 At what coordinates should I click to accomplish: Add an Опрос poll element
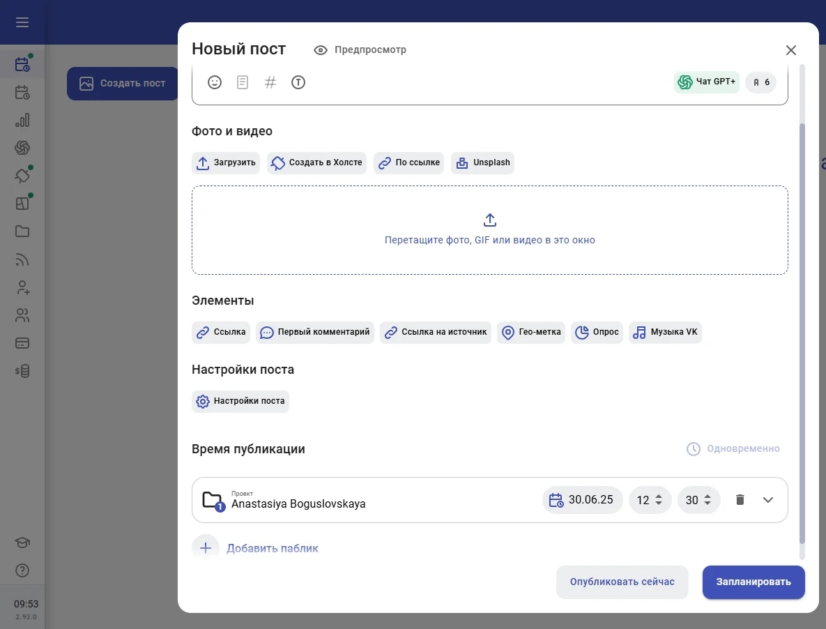[x=597, y=333]
